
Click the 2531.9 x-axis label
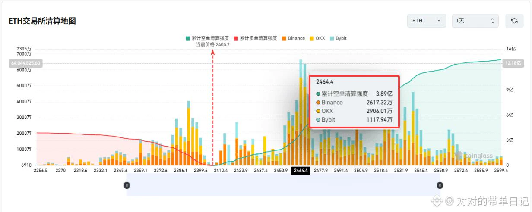pos(401,171)
